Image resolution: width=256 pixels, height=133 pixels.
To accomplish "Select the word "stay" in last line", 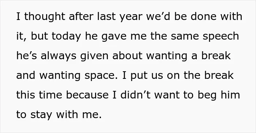I will pyautogui.click(x=41, y=115).
